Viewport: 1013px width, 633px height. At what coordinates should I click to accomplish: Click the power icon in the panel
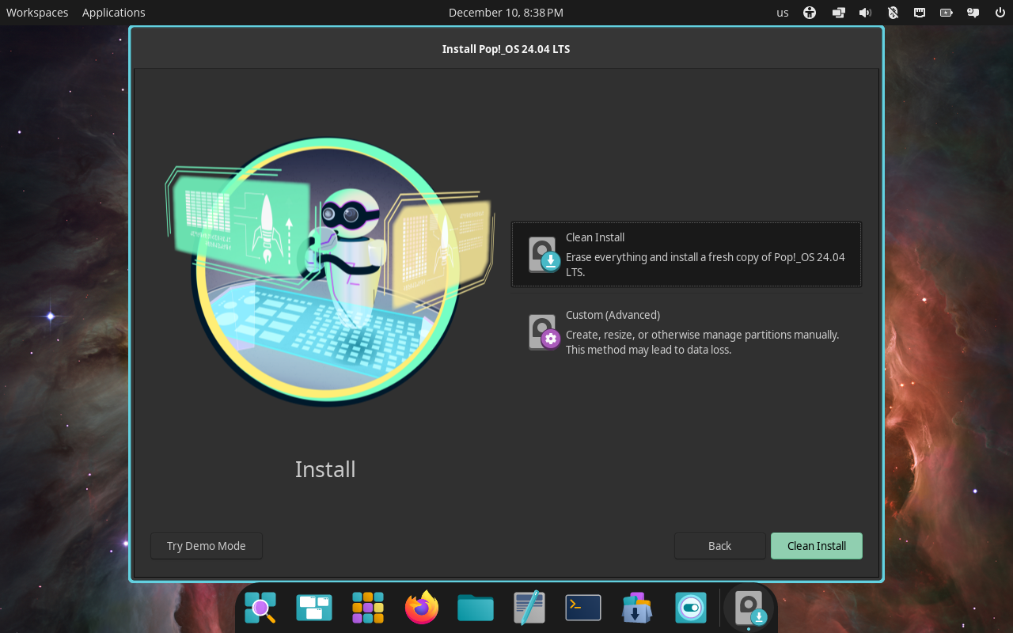tap(1000, 12)
